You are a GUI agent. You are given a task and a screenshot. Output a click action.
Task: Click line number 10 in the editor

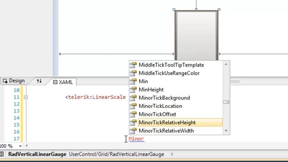click(17, 90)
